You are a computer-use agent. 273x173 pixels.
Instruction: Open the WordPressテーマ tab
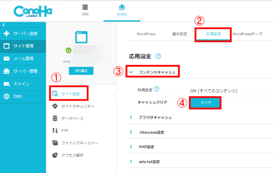click(247, 34)
